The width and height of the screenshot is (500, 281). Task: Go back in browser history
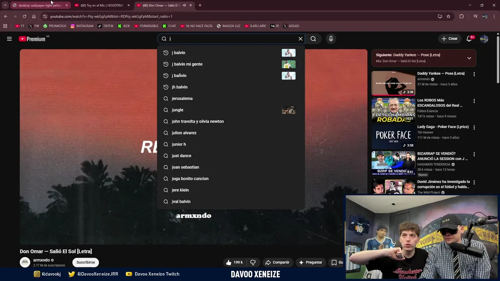[x=5, y=16]
